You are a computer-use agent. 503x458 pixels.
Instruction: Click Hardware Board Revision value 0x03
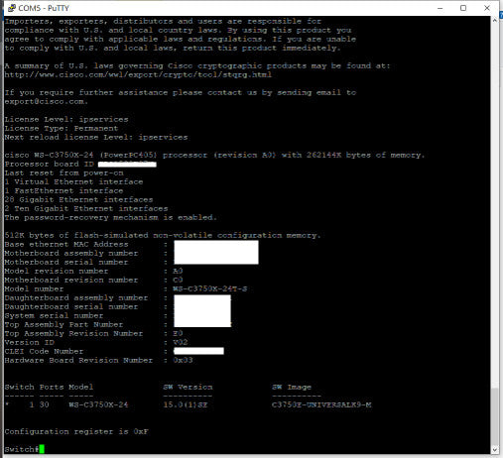pos(183,360)
